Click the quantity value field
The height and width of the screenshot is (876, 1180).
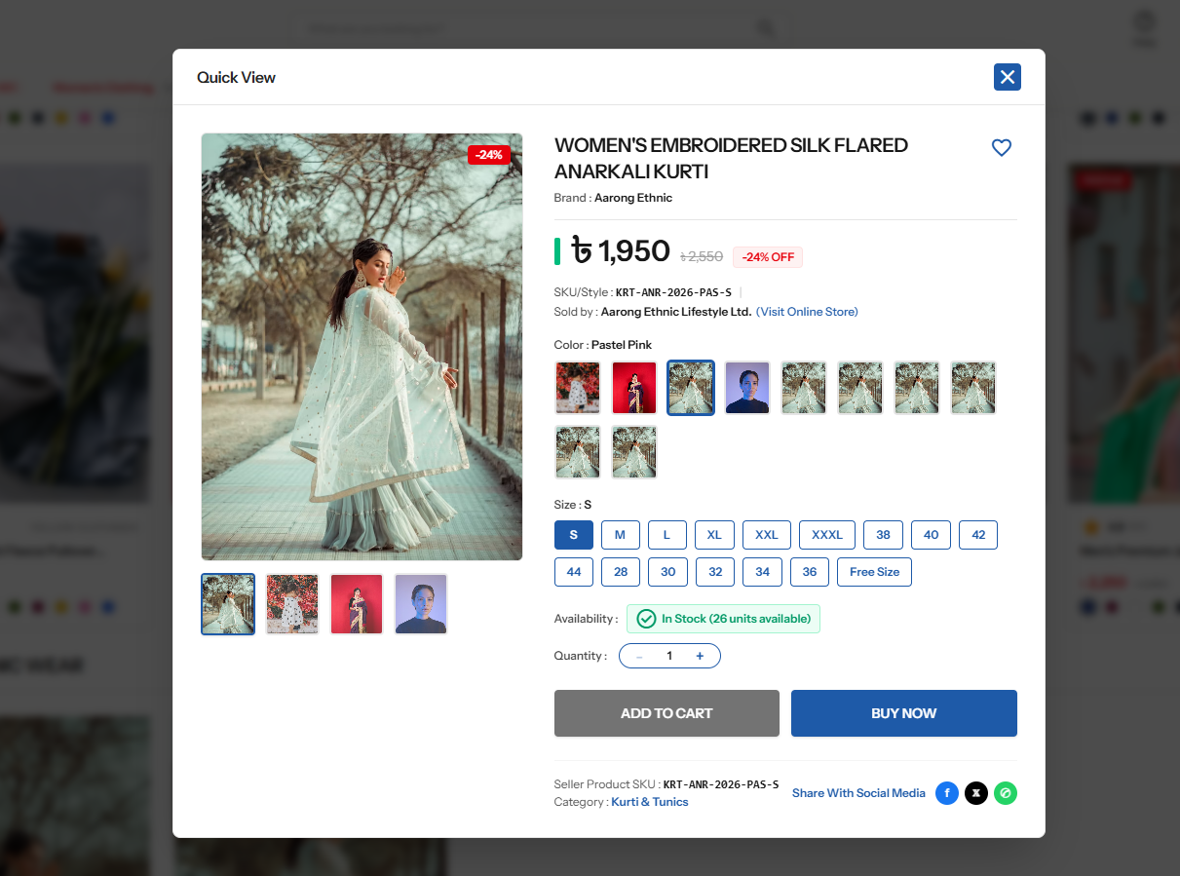coord(669,656)
